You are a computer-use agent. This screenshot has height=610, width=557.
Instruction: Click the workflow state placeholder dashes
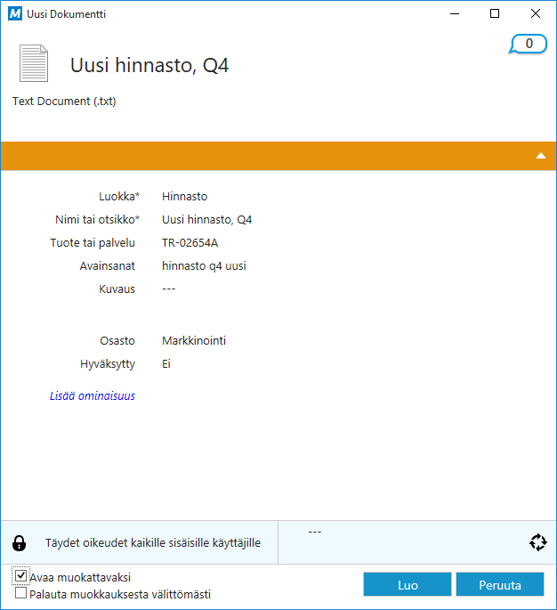point(314,532)
